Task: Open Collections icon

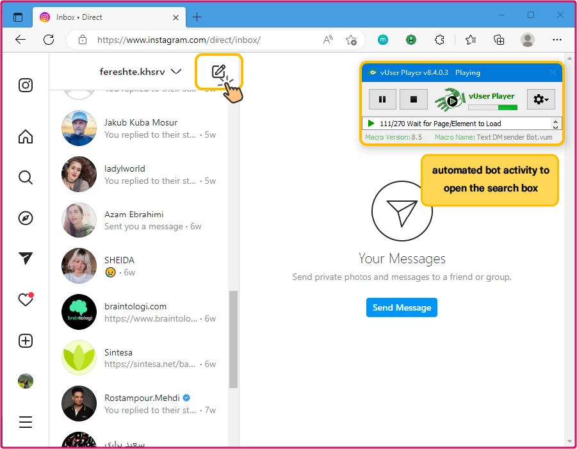Action: pyautogui.click(x=499, y=39)
